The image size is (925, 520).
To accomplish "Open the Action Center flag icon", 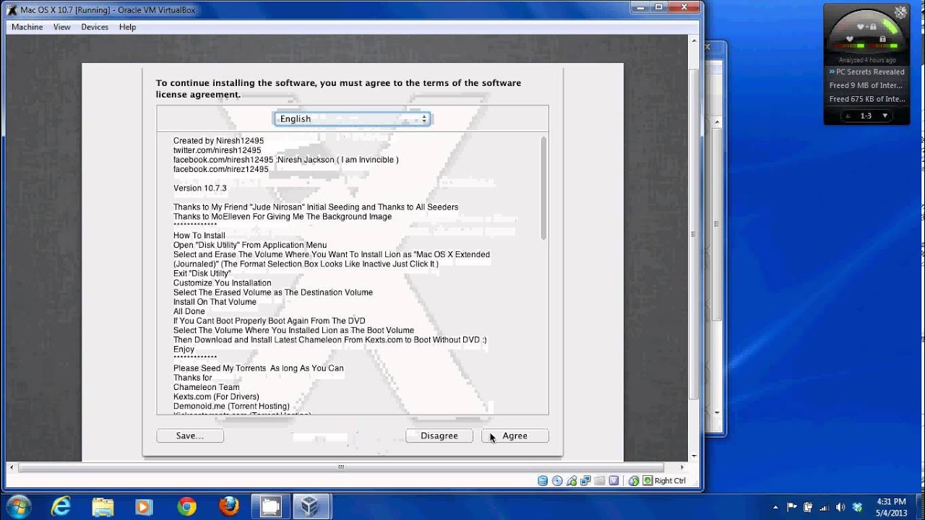I will point(792,507).
